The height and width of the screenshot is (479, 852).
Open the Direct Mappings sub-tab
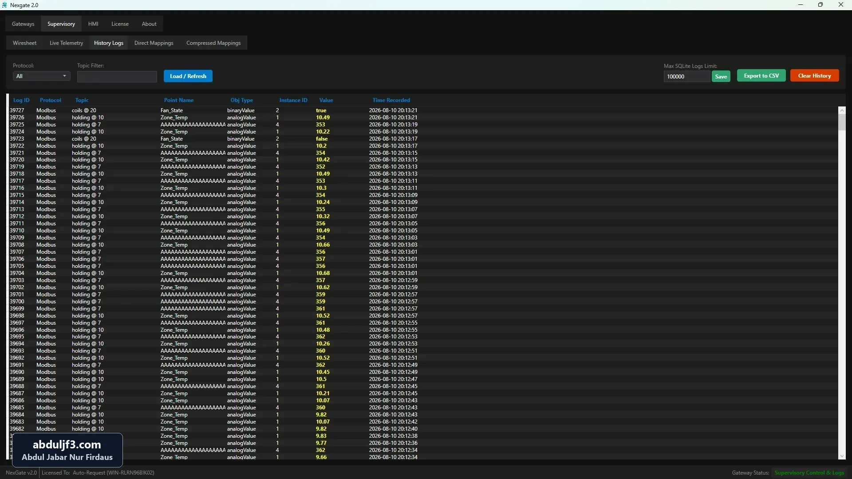(154, 43)
